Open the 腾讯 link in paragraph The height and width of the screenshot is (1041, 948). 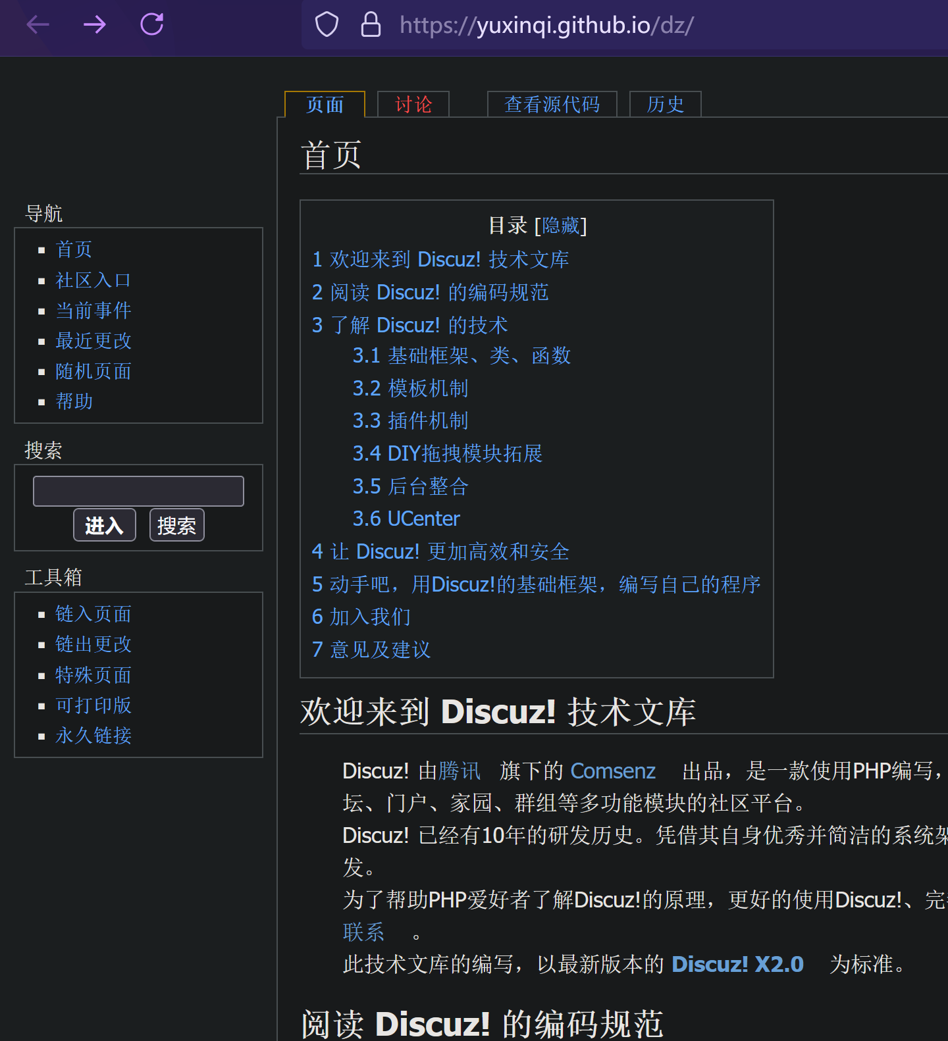pos(460,771)
